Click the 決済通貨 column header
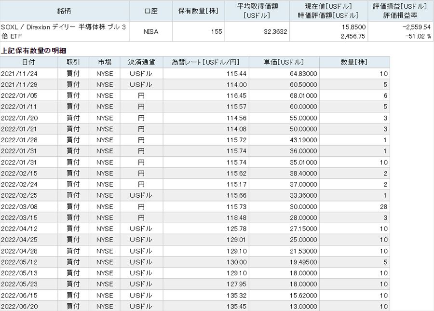434x311 pixels. [141, 62]
